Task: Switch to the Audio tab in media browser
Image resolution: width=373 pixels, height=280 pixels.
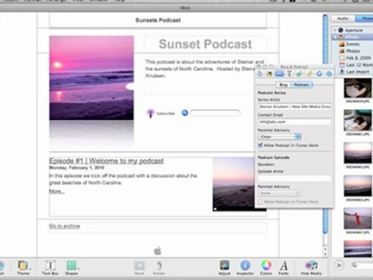Action: 343,18
